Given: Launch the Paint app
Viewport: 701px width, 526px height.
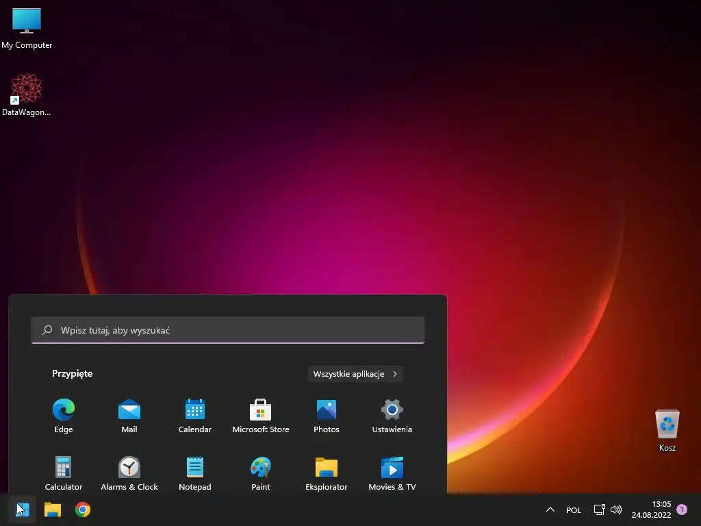Looking at the screenshot, I should [x=261, y=473].
